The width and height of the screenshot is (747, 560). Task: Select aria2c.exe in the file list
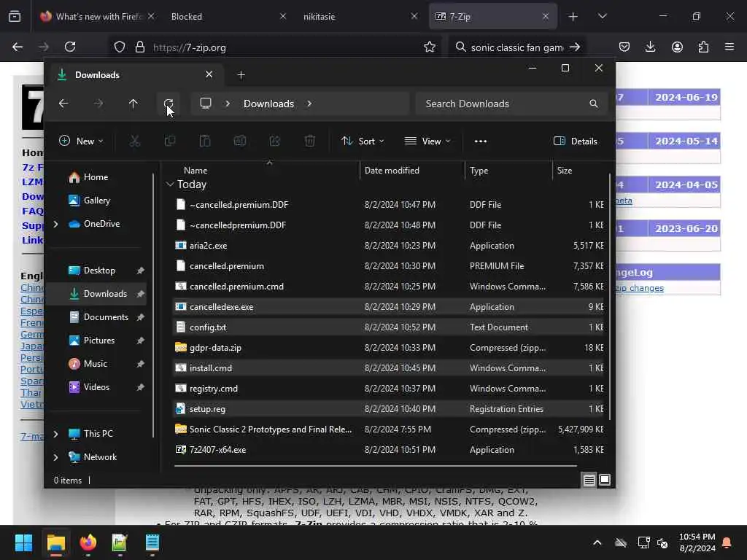point(389,246)
